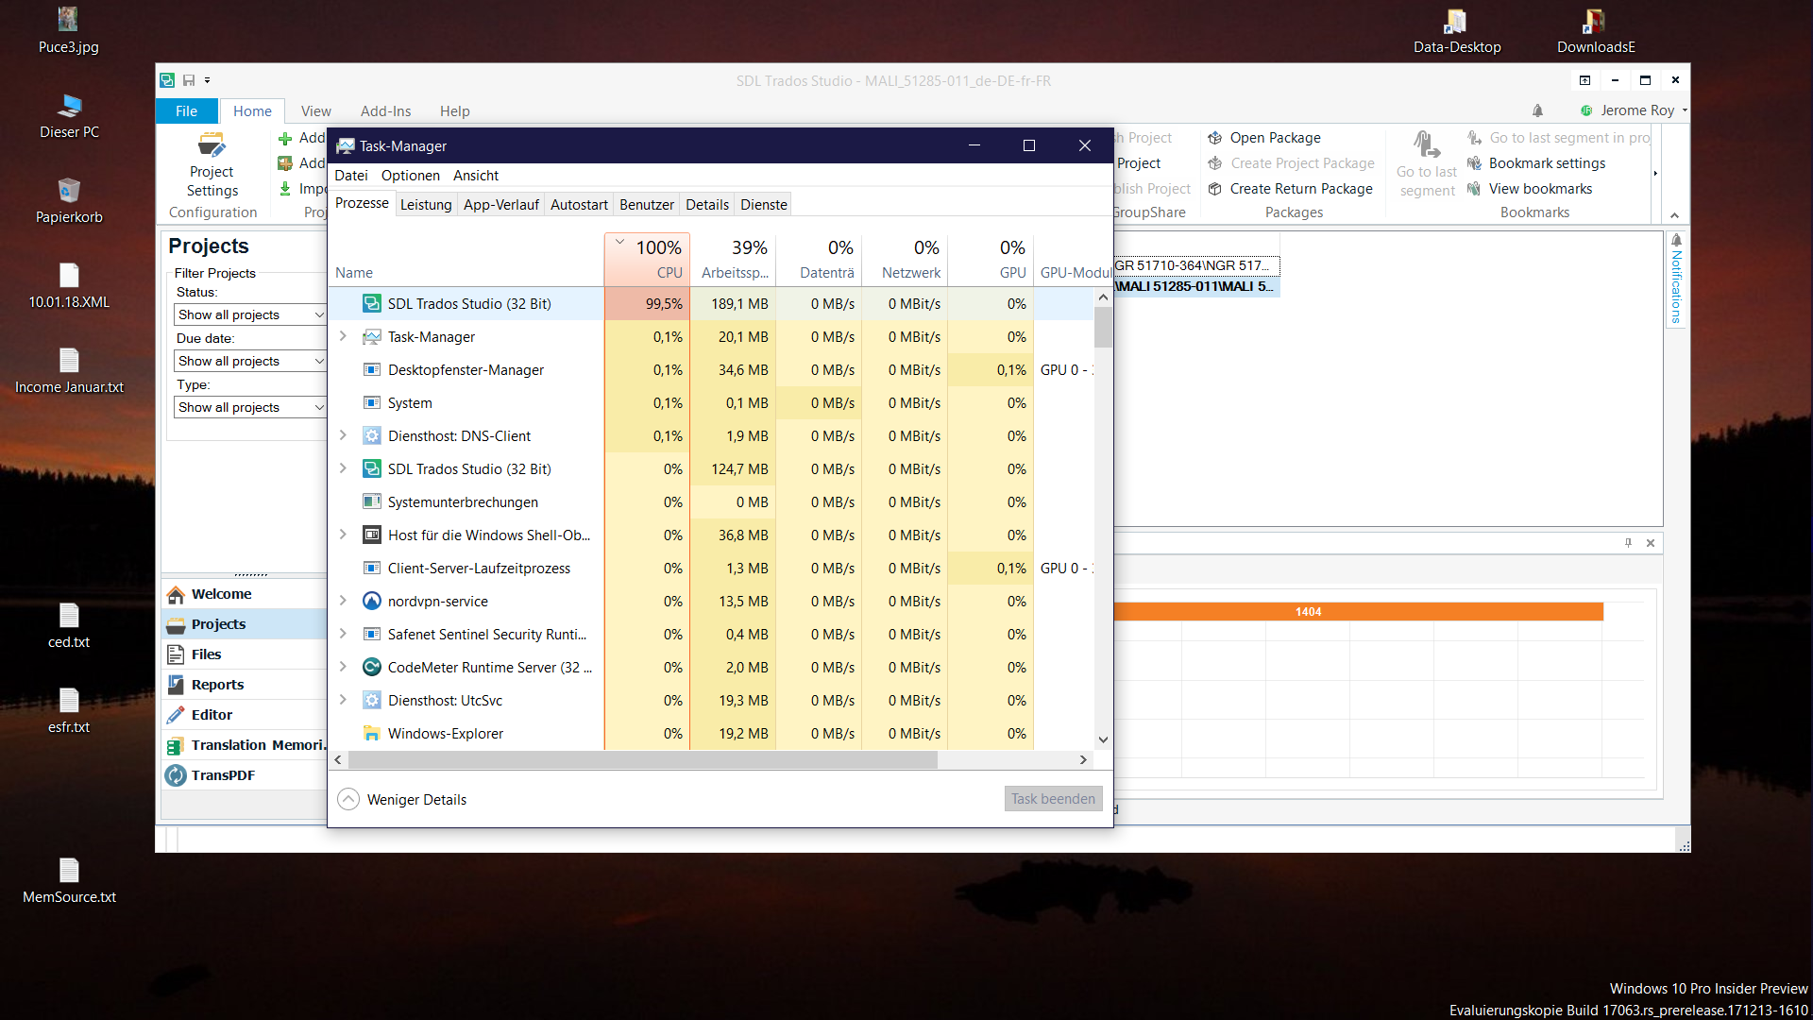Select the nordvpn-service process icon
The image size is (1813, 1020).
pos(372,602)
